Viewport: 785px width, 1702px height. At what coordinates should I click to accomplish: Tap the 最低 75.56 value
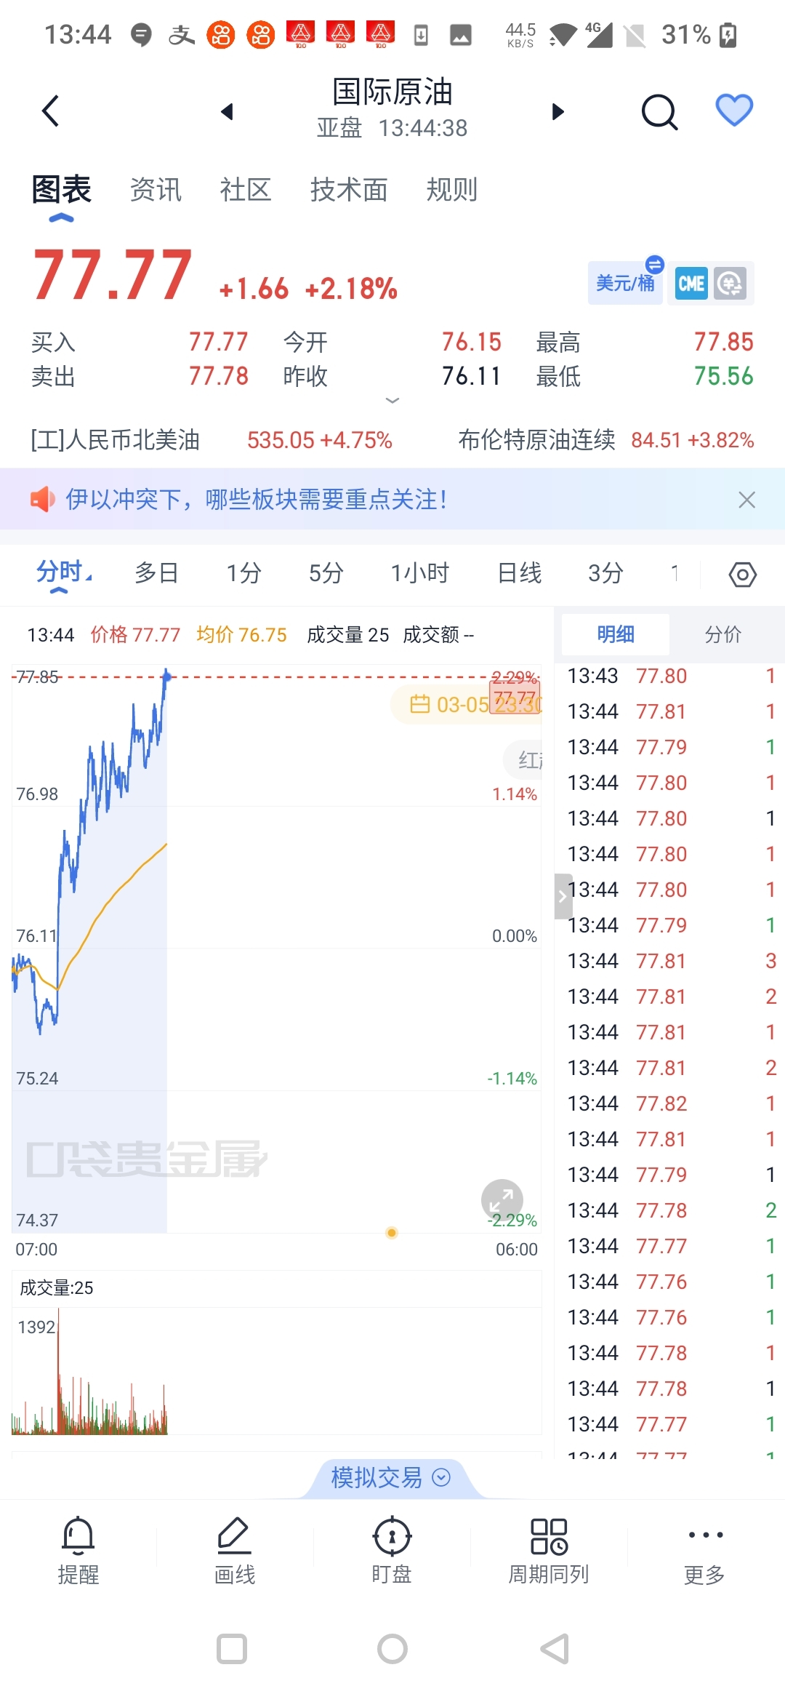723,376
